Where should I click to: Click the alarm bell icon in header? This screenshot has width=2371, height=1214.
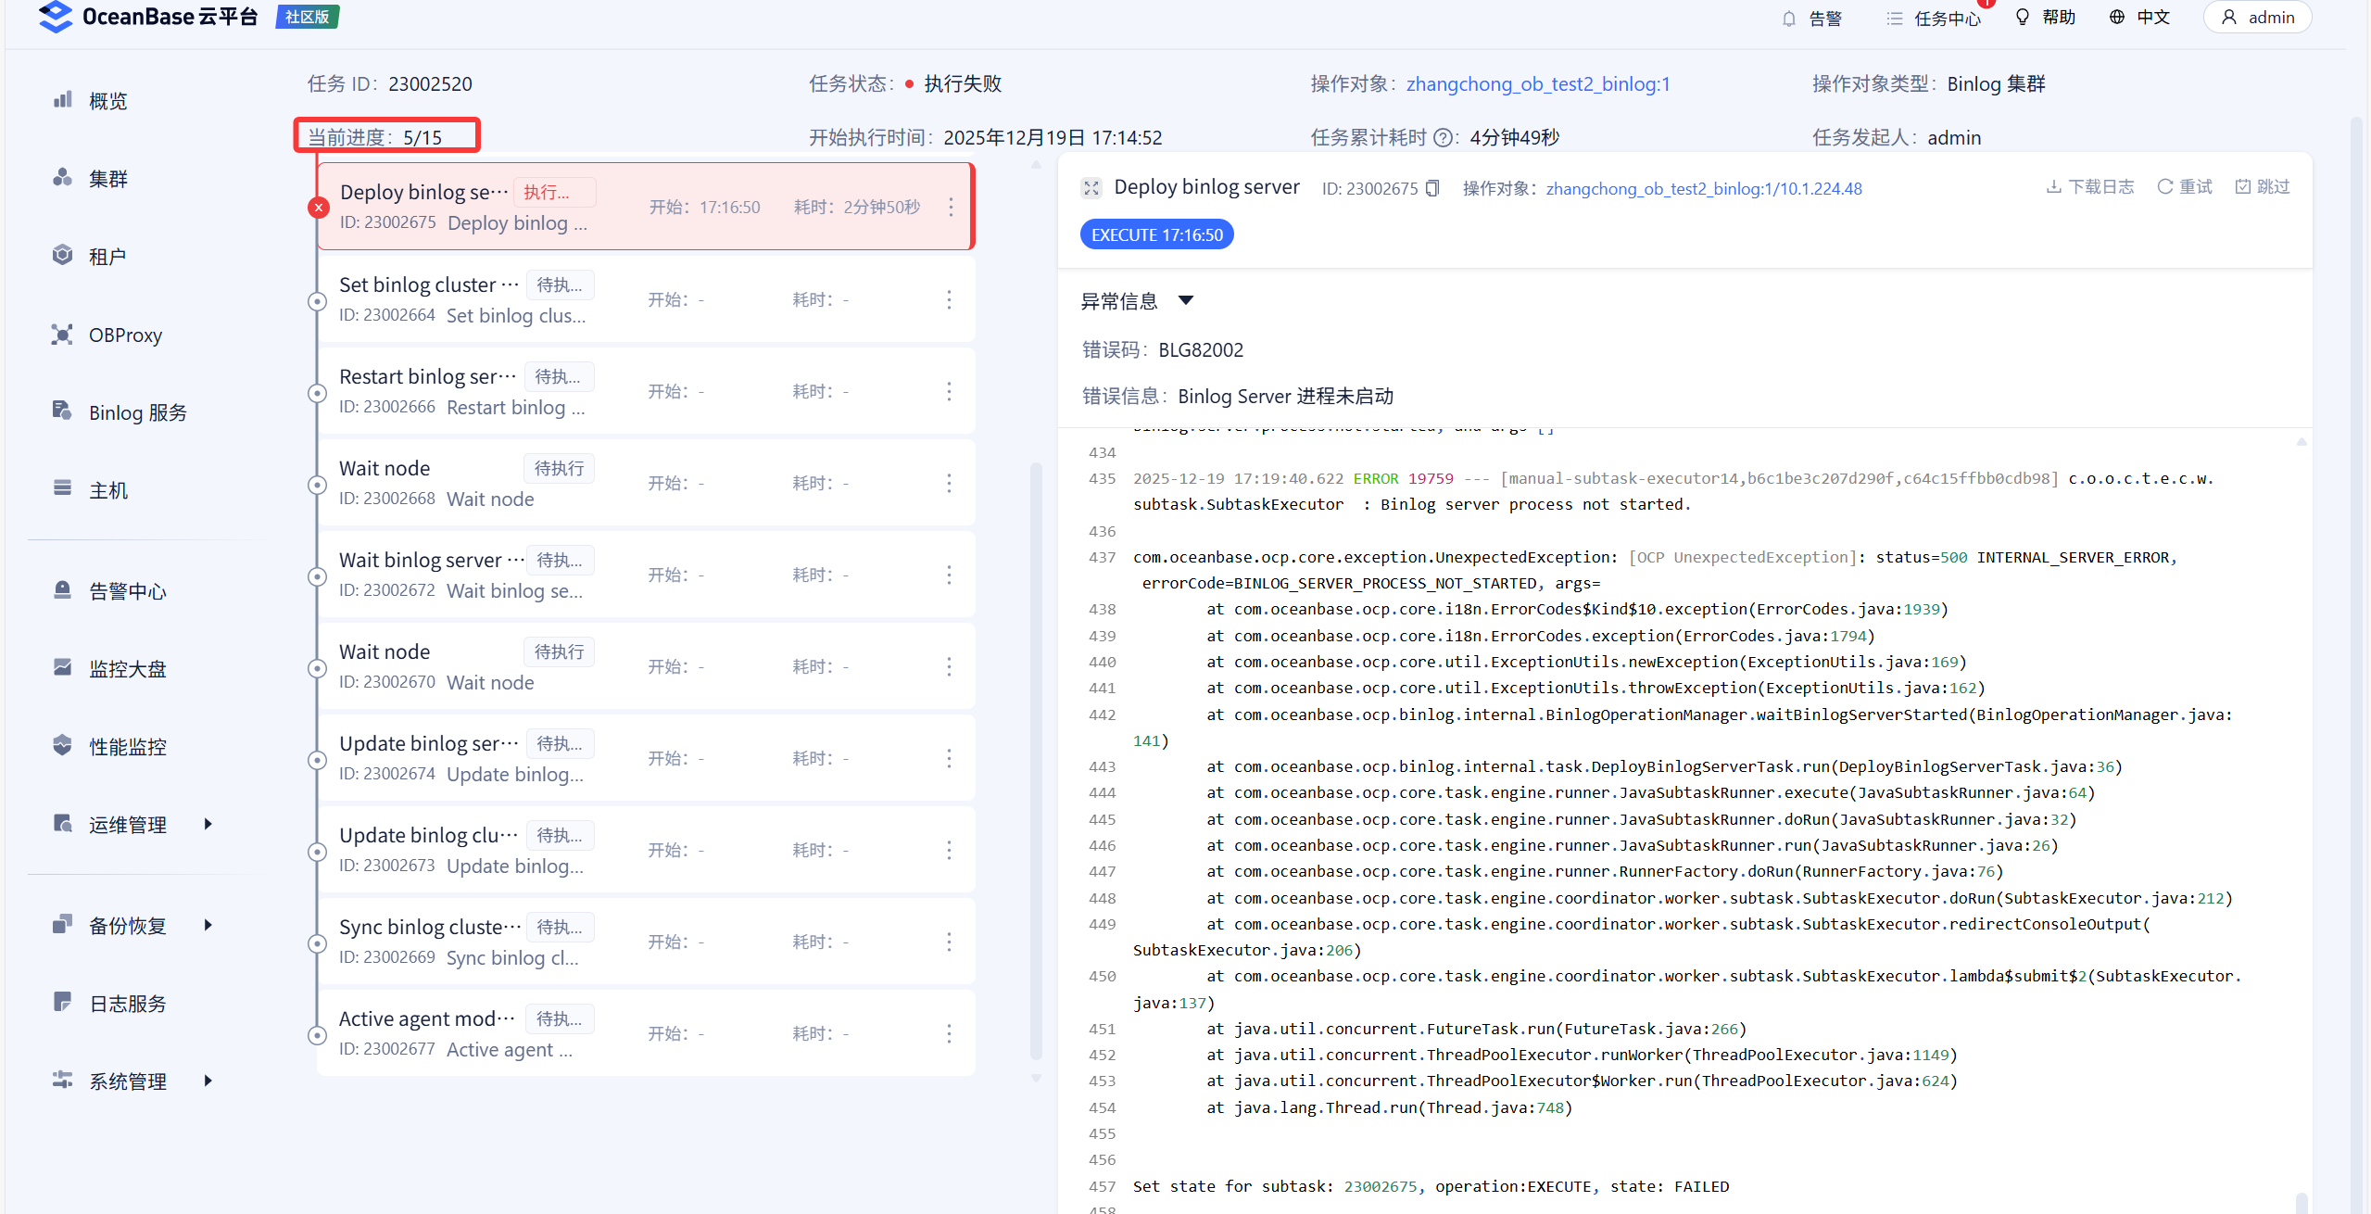pos(1788,19)
